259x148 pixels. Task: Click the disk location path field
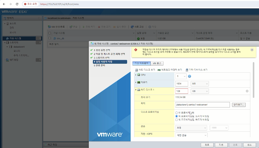click(x=202, y=105)
